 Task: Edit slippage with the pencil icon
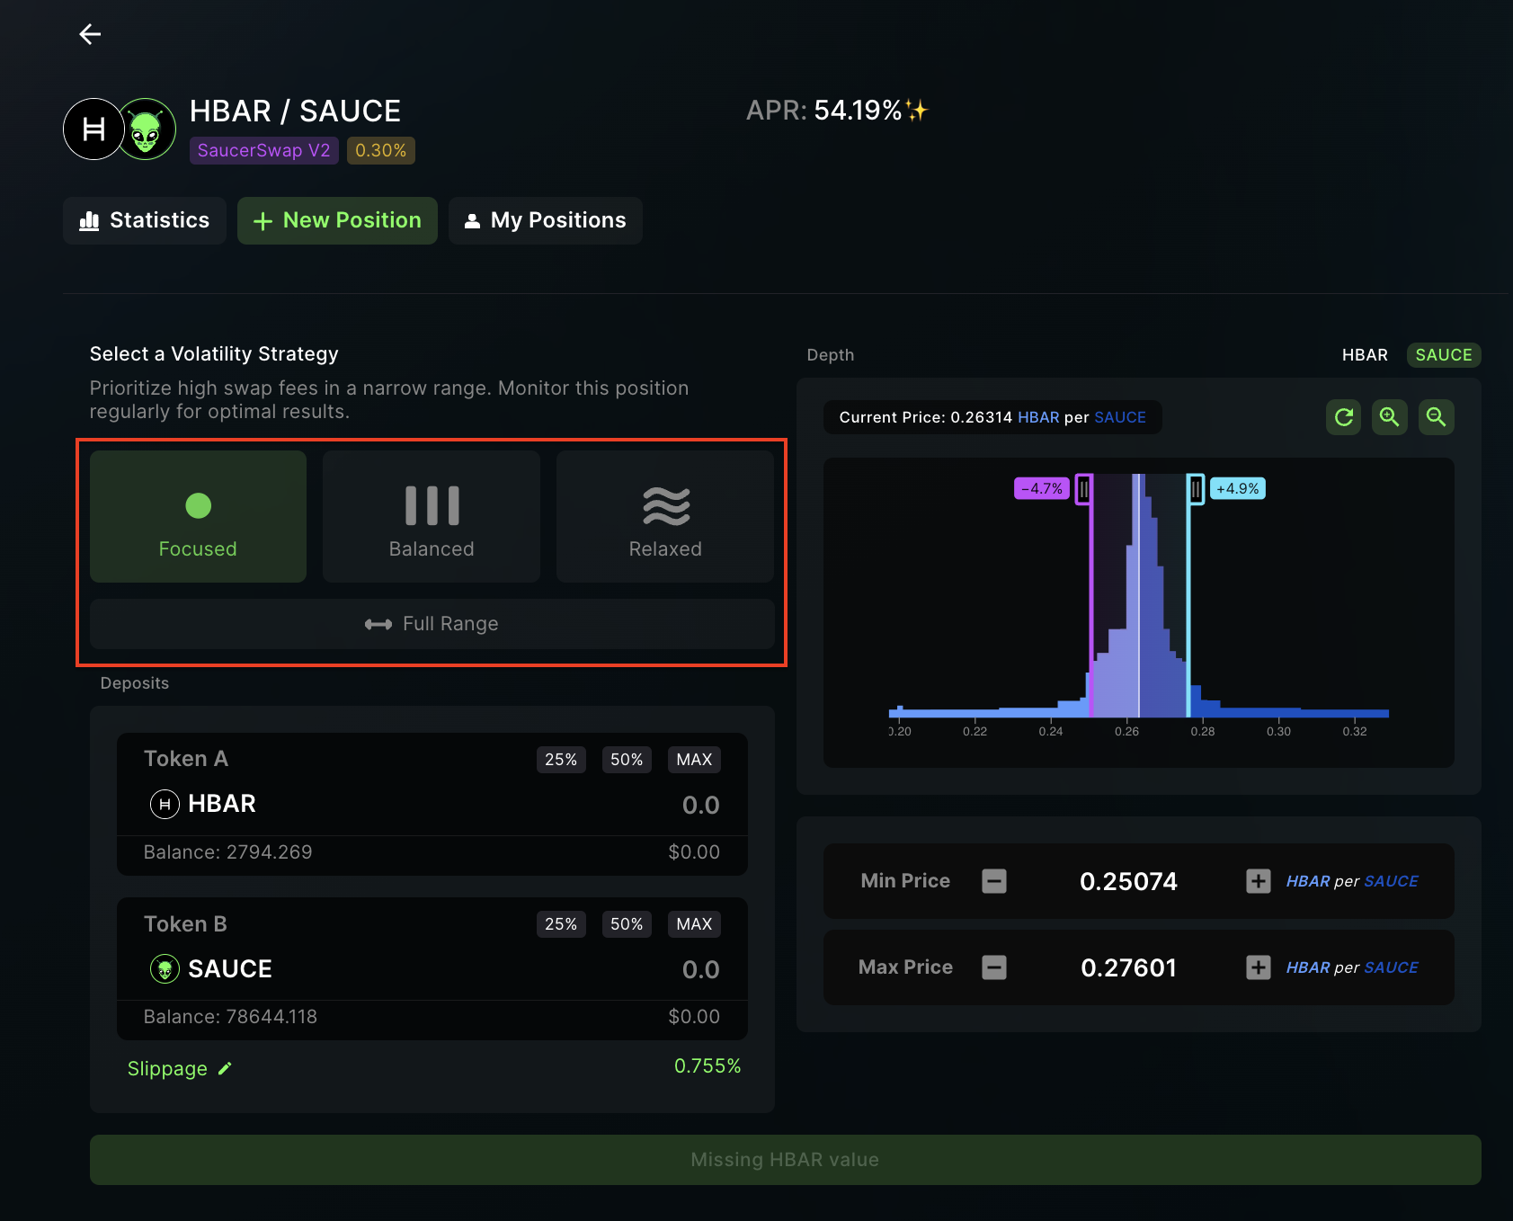(x=225, y=1068)
